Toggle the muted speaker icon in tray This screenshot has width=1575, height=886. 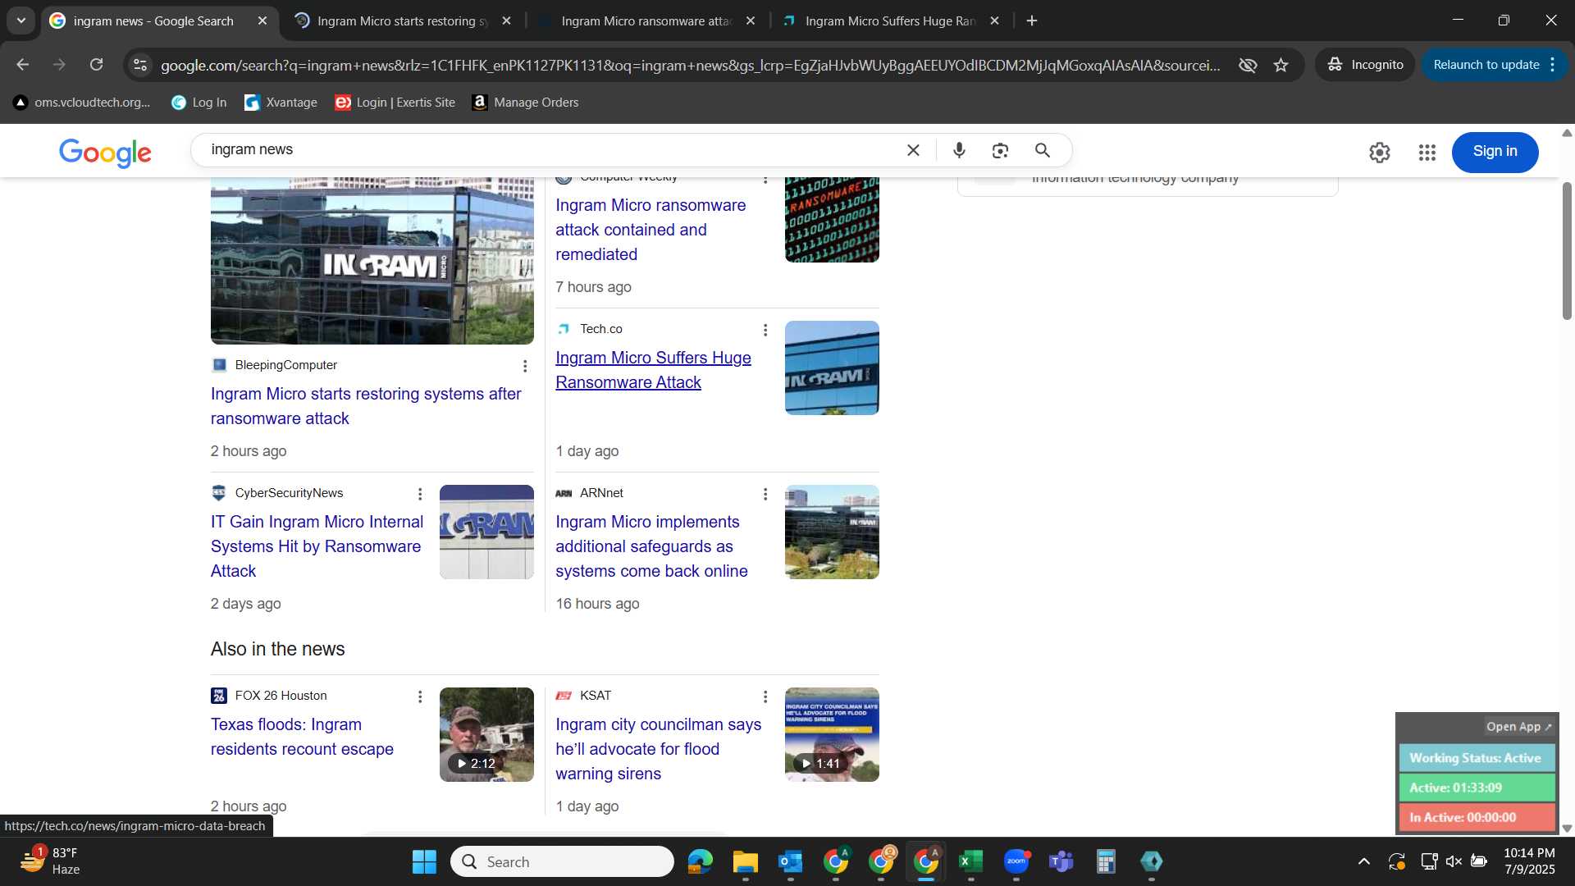tap(1454, 861)
